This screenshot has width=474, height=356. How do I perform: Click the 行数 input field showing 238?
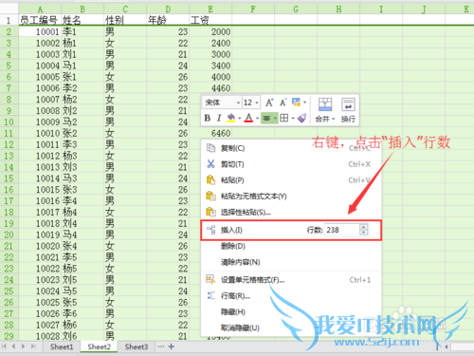342,230
